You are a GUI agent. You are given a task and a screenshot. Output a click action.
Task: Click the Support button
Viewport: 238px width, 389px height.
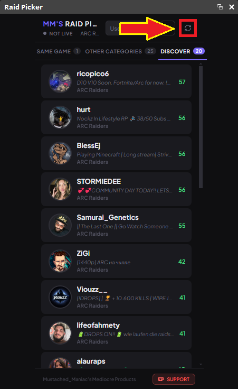174,379
